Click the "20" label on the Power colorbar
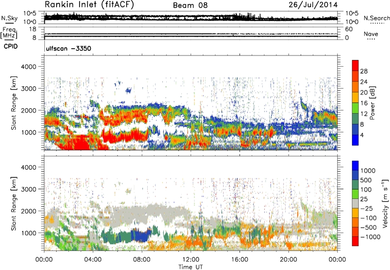This screenshot has height=270, width=390. pos(364,93)
